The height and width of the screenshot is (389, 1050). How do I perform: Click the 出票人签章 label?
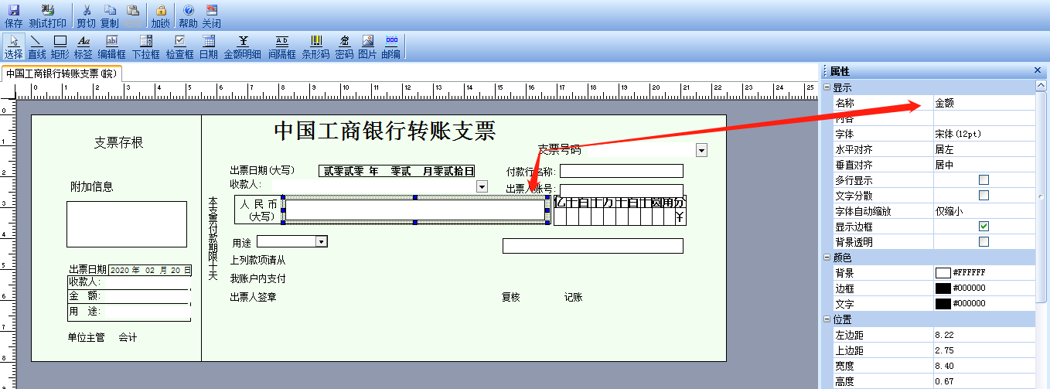pyautogui.click(x=254, y=297)
